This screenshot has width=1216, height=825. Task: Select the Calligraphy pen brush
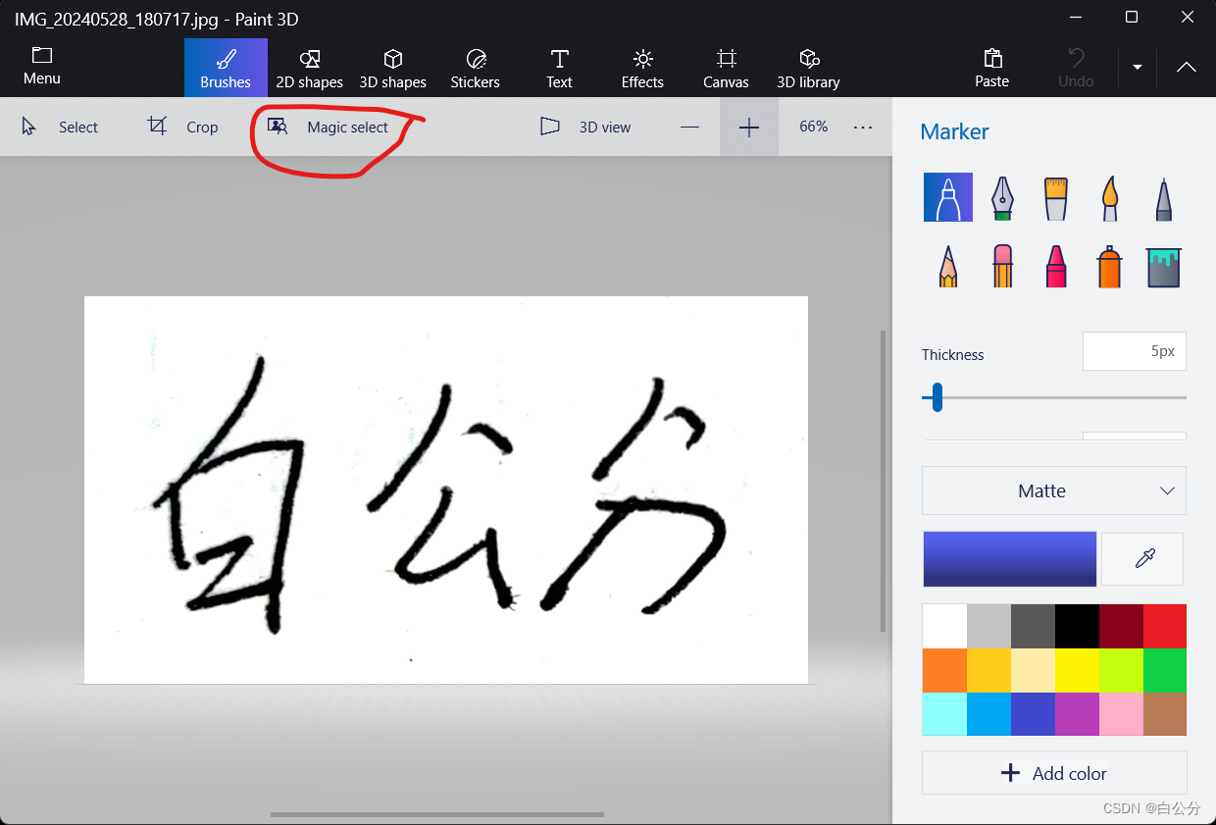point(1002,196)
